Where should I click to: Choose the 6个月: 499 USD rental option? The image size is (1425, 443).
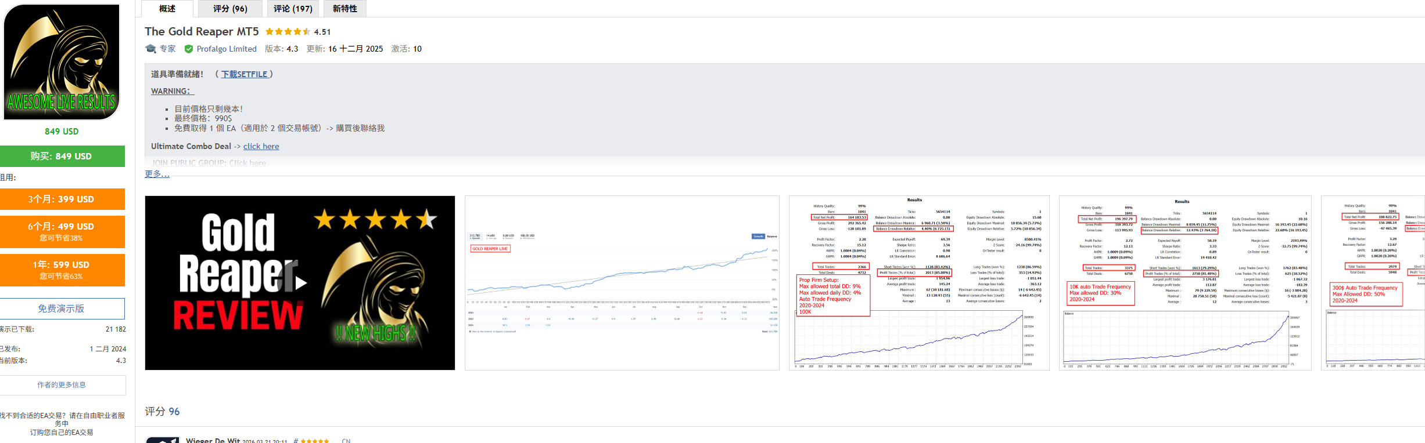point(62,231)
